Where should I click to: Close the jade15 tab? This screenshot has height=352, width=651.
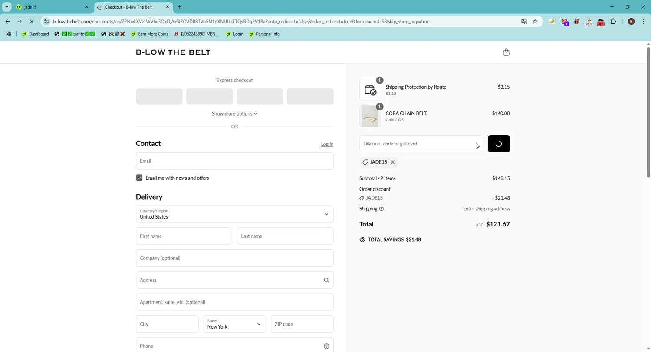point(87,7)
